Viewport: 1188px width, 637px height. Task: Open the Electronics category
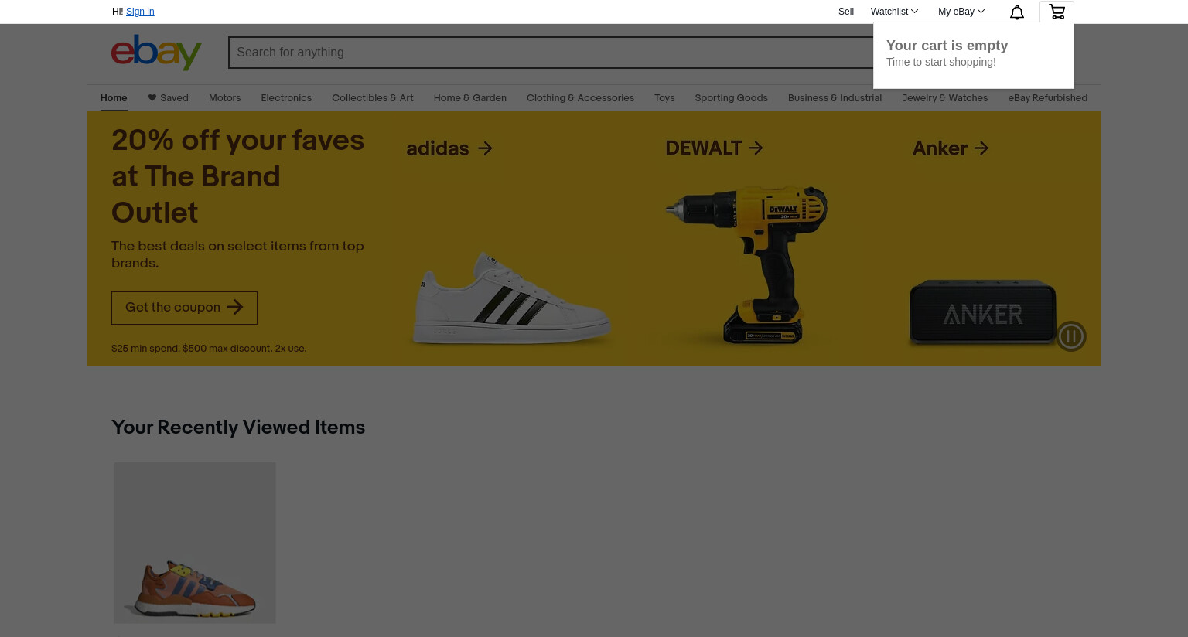point(286,98)
